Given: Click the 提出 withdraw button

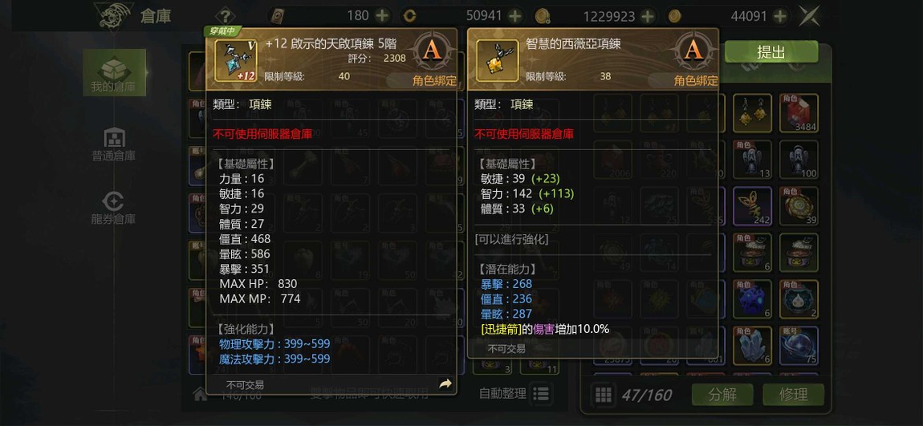Looking at the screenshot, I should [771, 52].
